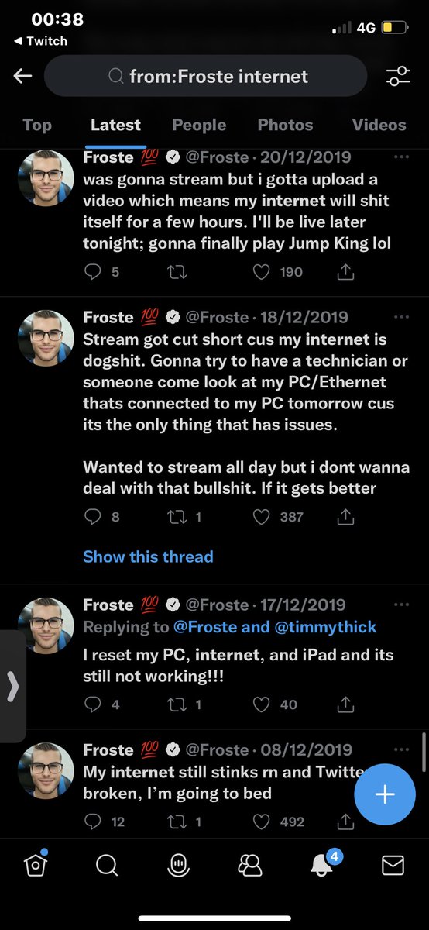Share the 18/12/2019 tweet

tap(346, 516)
